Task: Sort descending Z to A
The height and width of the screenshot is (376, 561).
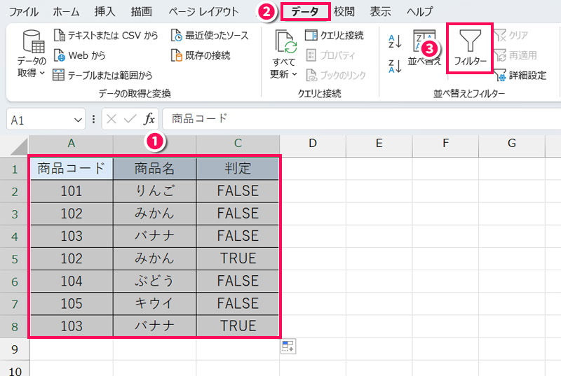Action: click(395, 66)
